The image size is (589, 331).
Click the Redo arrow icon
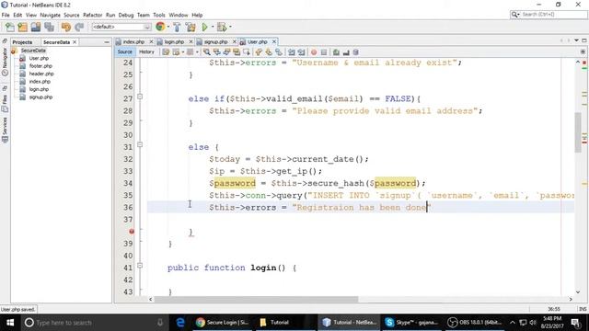[79, 27]
